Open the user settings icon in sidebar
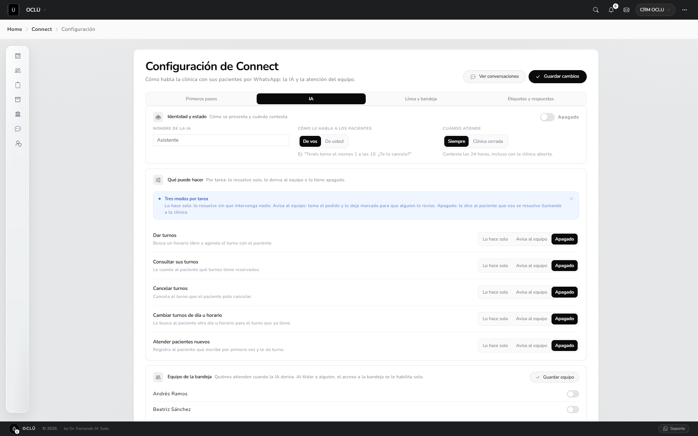 tap(18, 144)
